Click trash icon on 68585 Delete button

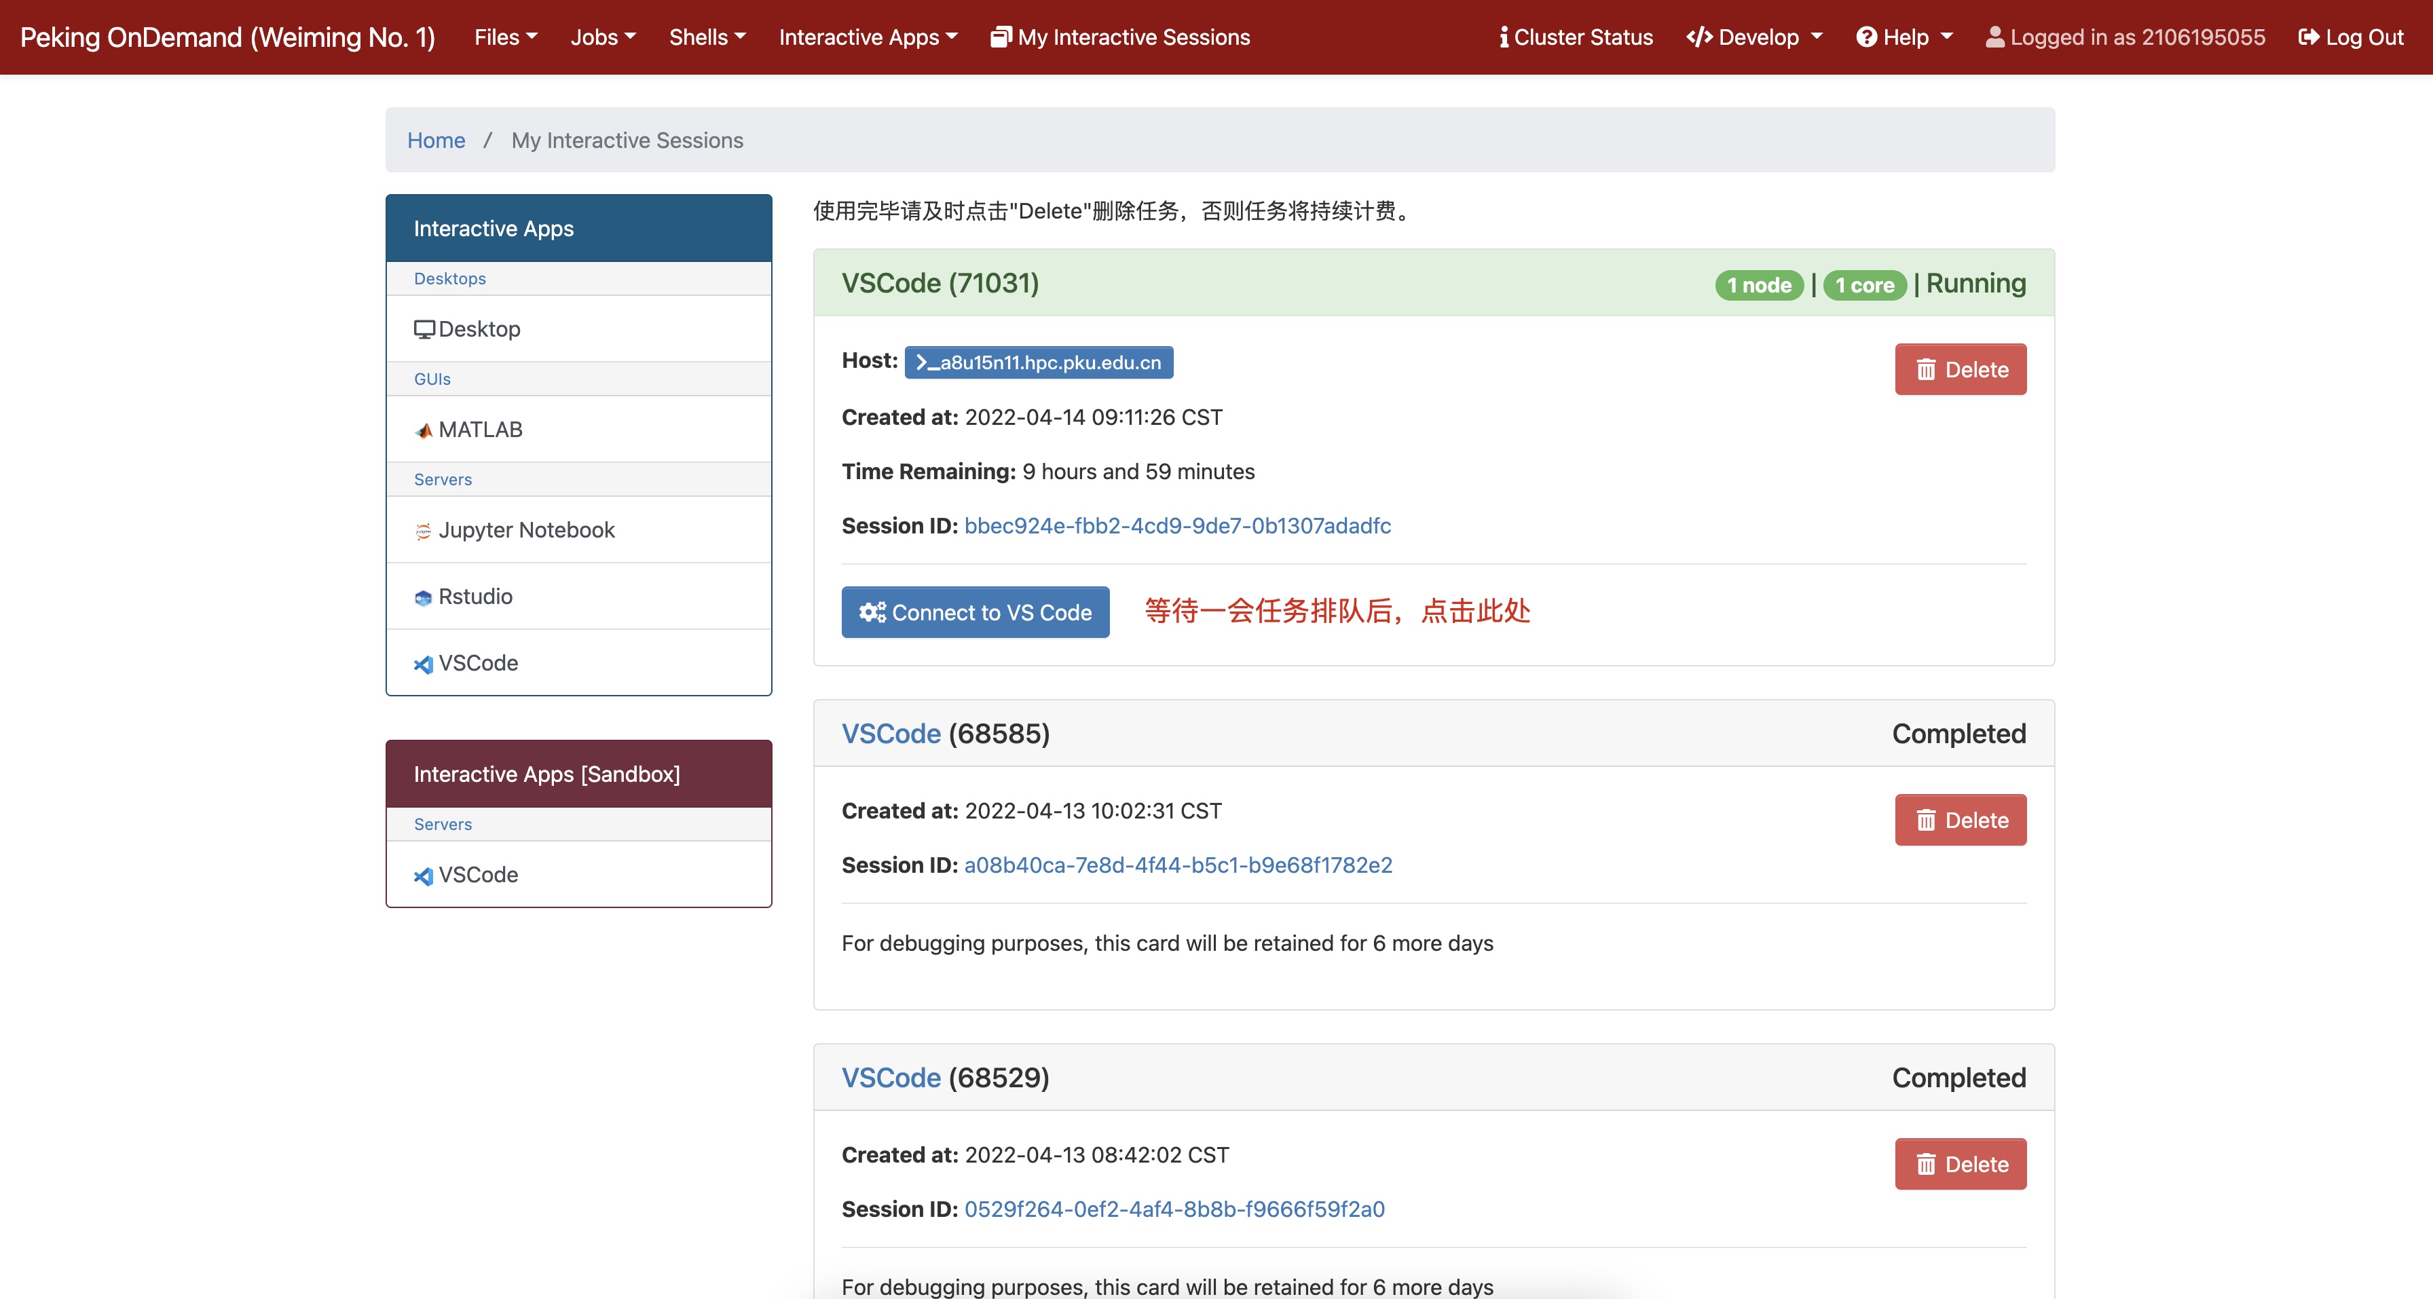(x=1926, y=819)
